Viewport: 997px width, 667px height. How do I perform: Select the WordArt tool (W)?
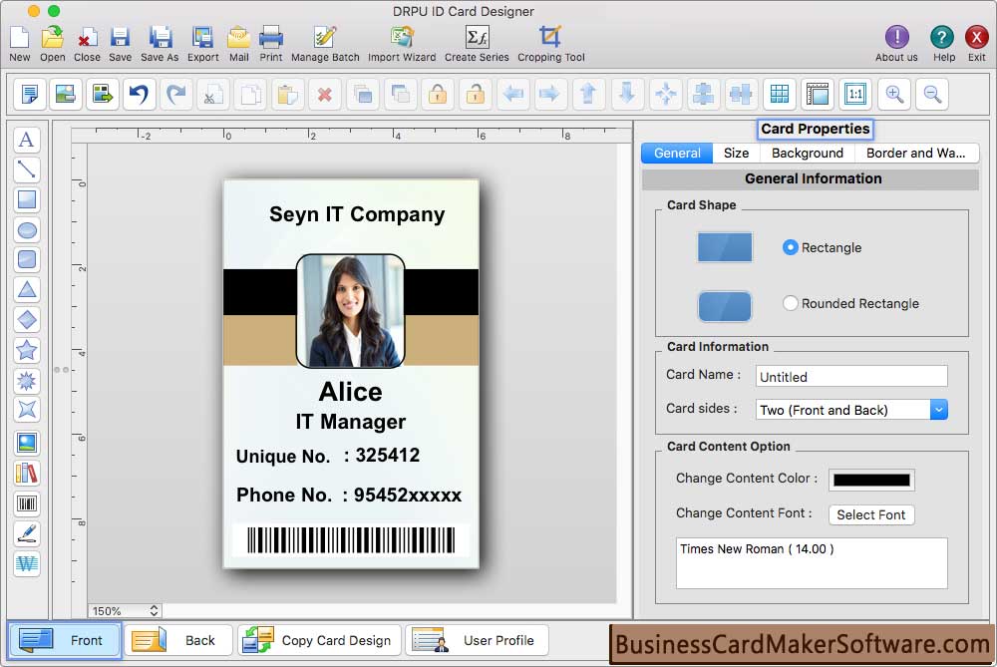pos(27,563)
